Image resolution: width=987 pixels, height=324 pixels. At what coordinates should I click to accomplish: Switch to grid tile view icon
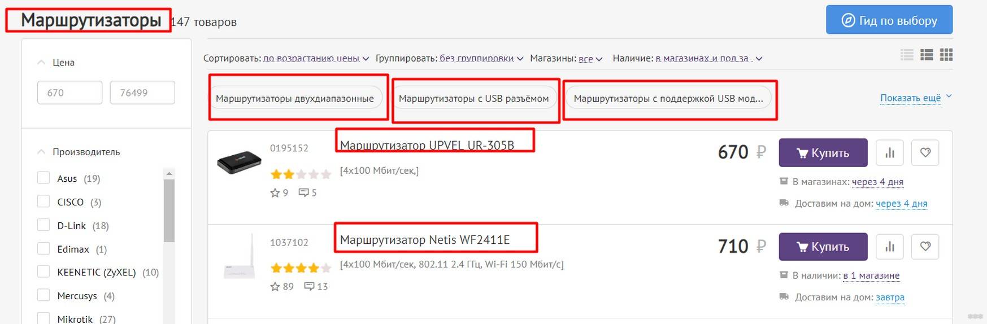tap(946, 55)
